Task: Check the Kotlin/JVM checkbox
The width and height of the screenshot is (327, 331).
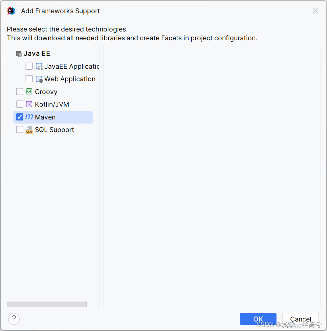Action: 20,104
